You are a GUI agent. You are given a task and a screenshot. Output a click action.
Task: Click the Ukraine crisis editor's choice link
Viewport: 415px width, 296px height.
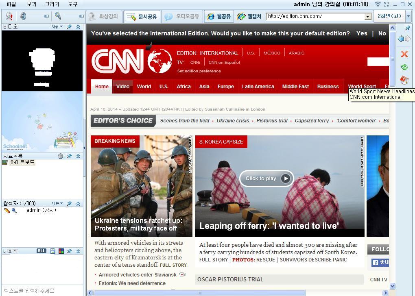pos(233,121)
